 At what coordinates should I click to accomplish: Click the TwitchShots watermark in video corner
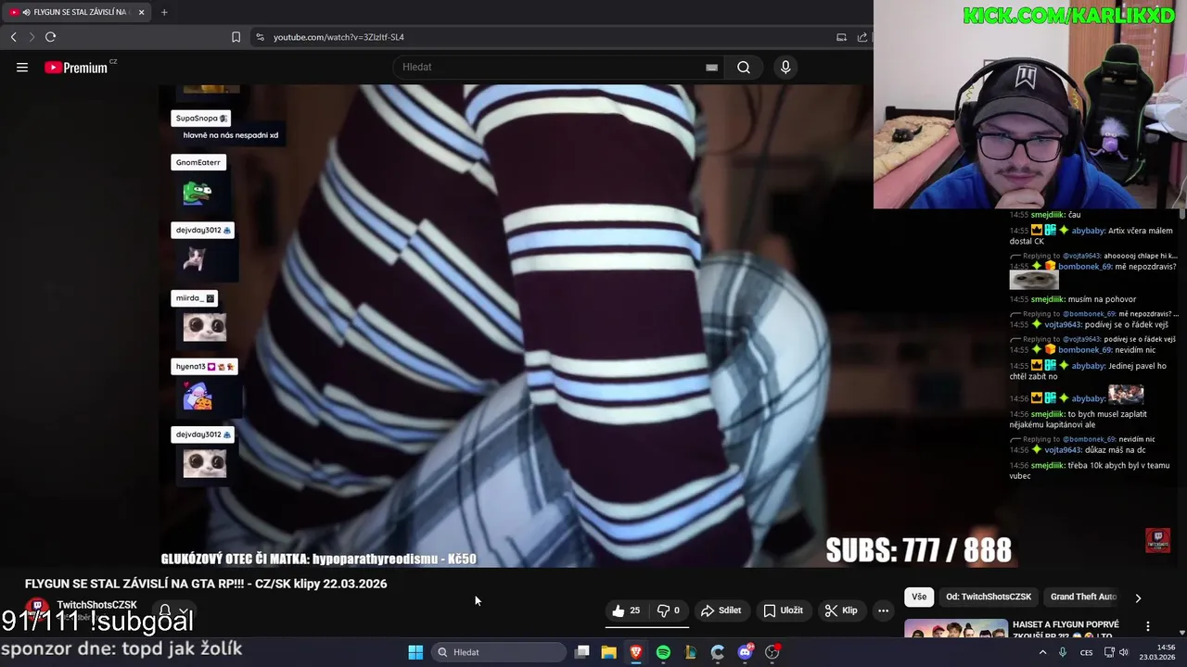click(x=1157, y=540)
